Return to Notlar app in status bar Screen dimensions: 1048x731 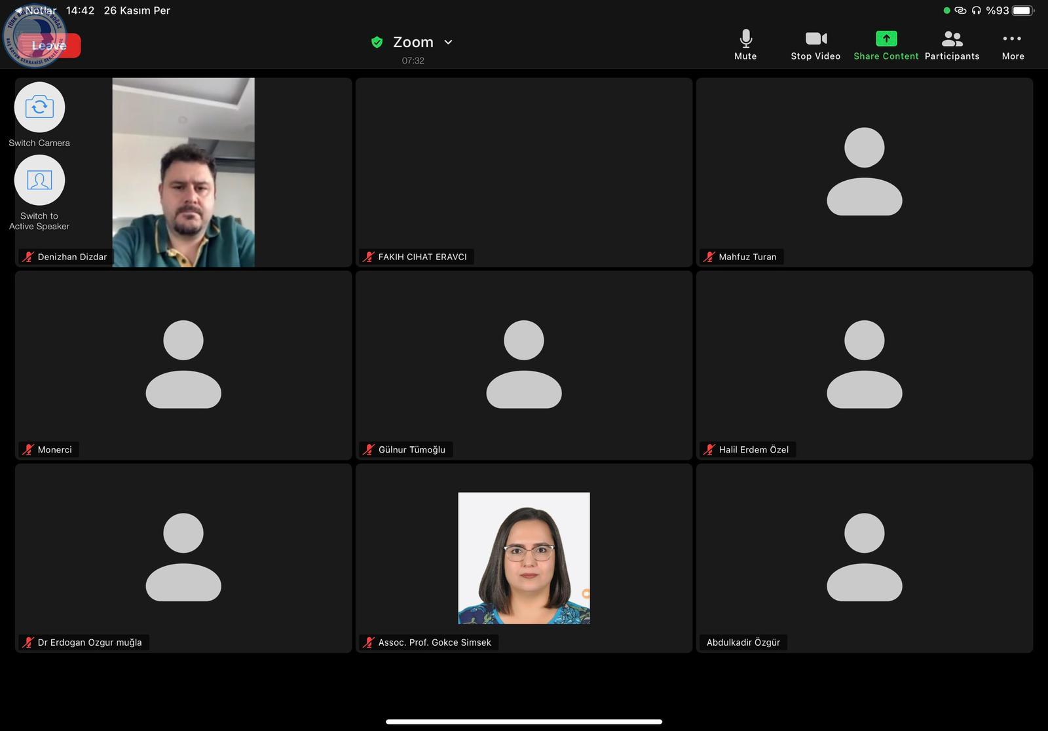37,10
